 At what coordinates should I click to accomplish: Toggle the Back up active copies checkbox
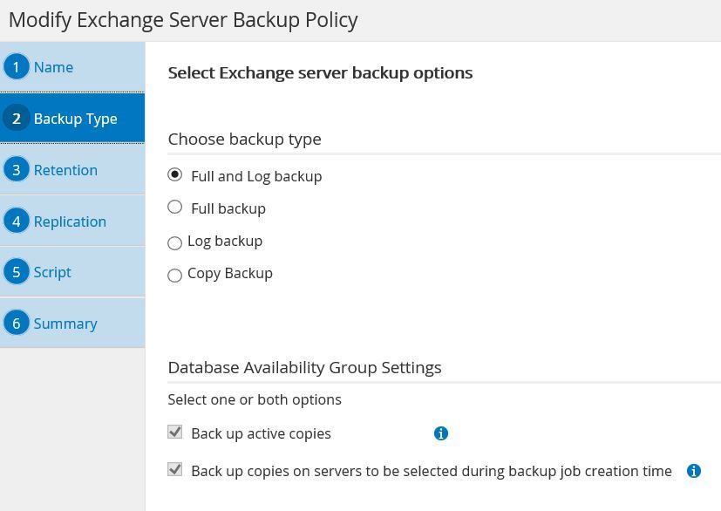pyautogui.click(x=175, y=433)
